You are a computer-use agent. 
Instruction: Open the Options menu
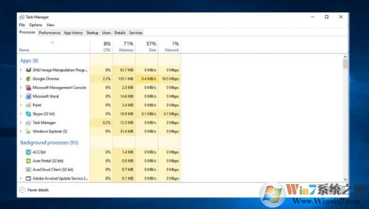(x=36, y=25)
